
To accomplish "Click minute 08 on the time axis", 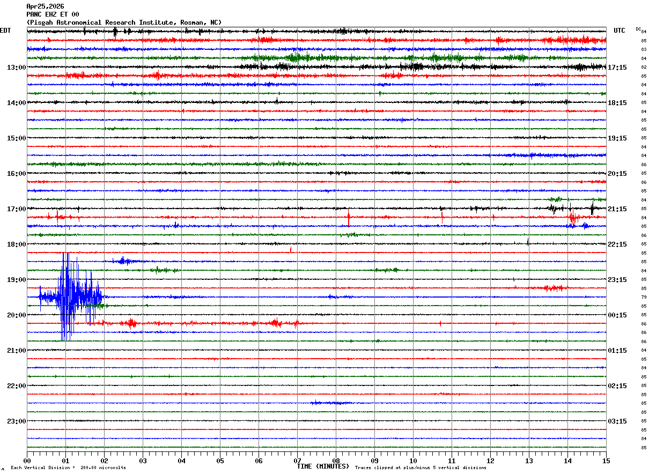I will [336, 461].
